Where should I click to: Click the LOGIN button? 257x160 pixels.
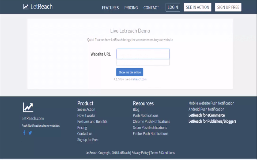coord(173,7)
